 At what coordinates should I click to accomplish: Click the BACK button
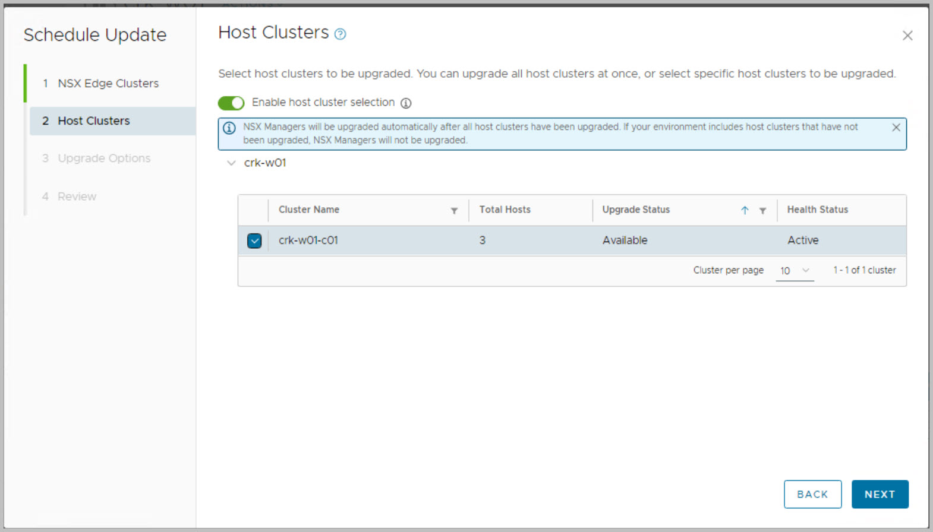click(812, 494)
